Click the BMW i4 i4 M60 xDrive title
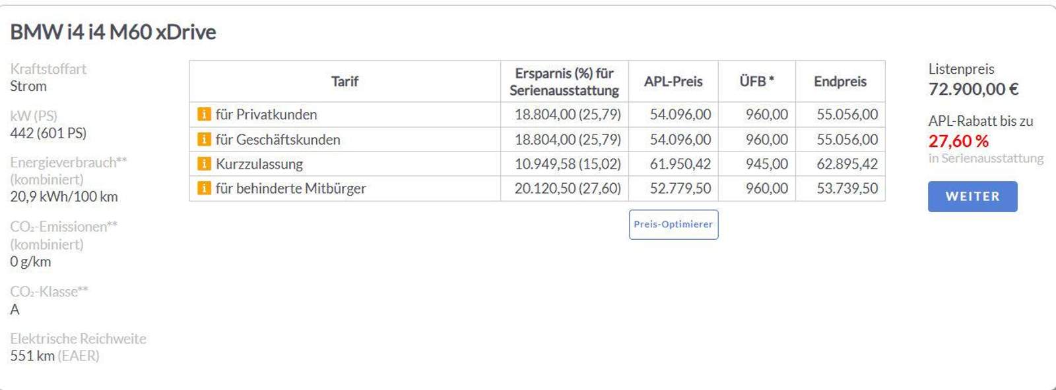The width and height of the screenshot is (1056, 390). pos(113,32)
